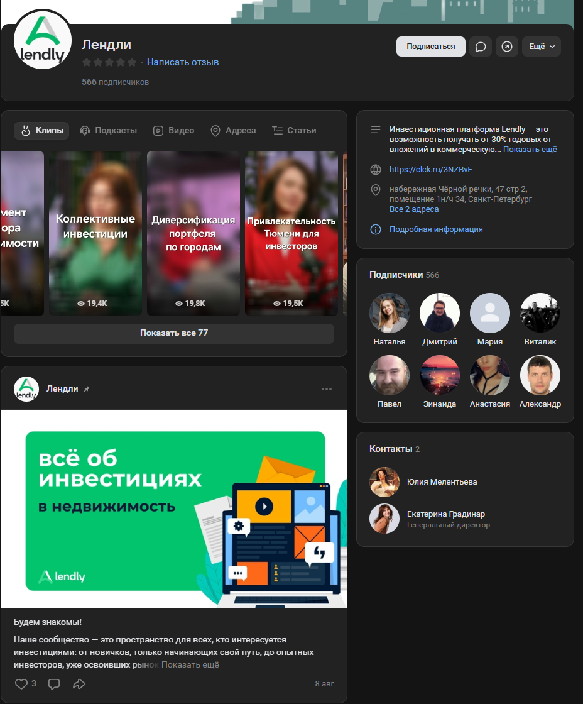Viewport: 583px width, 704px height.
Task: Click the Лендли avatar in the pinned post
Action: coord(26,389)
